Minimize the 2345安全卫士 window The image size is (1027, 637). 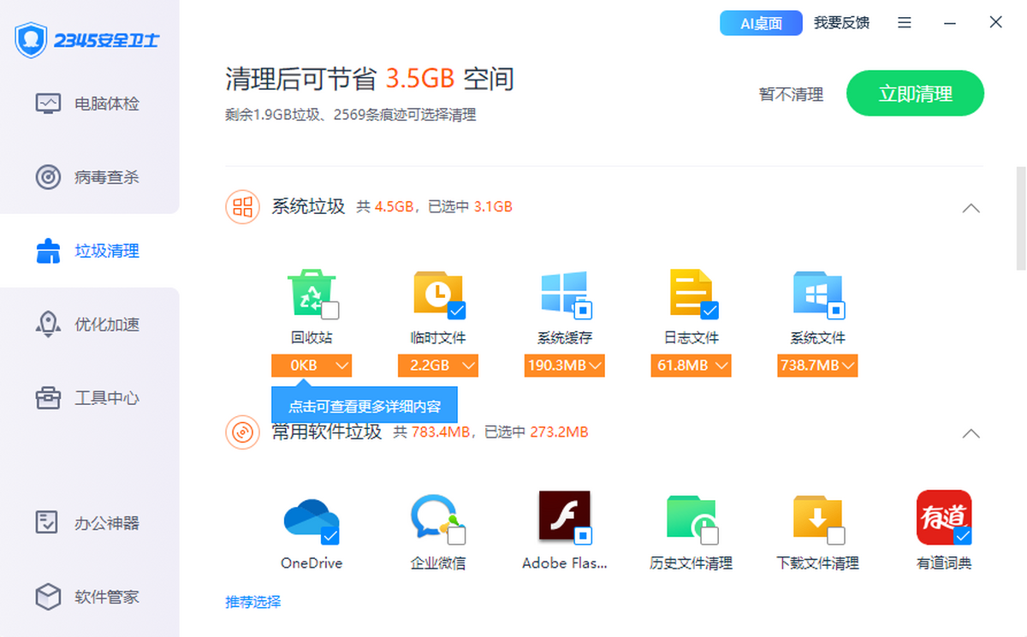click(951, 23)
